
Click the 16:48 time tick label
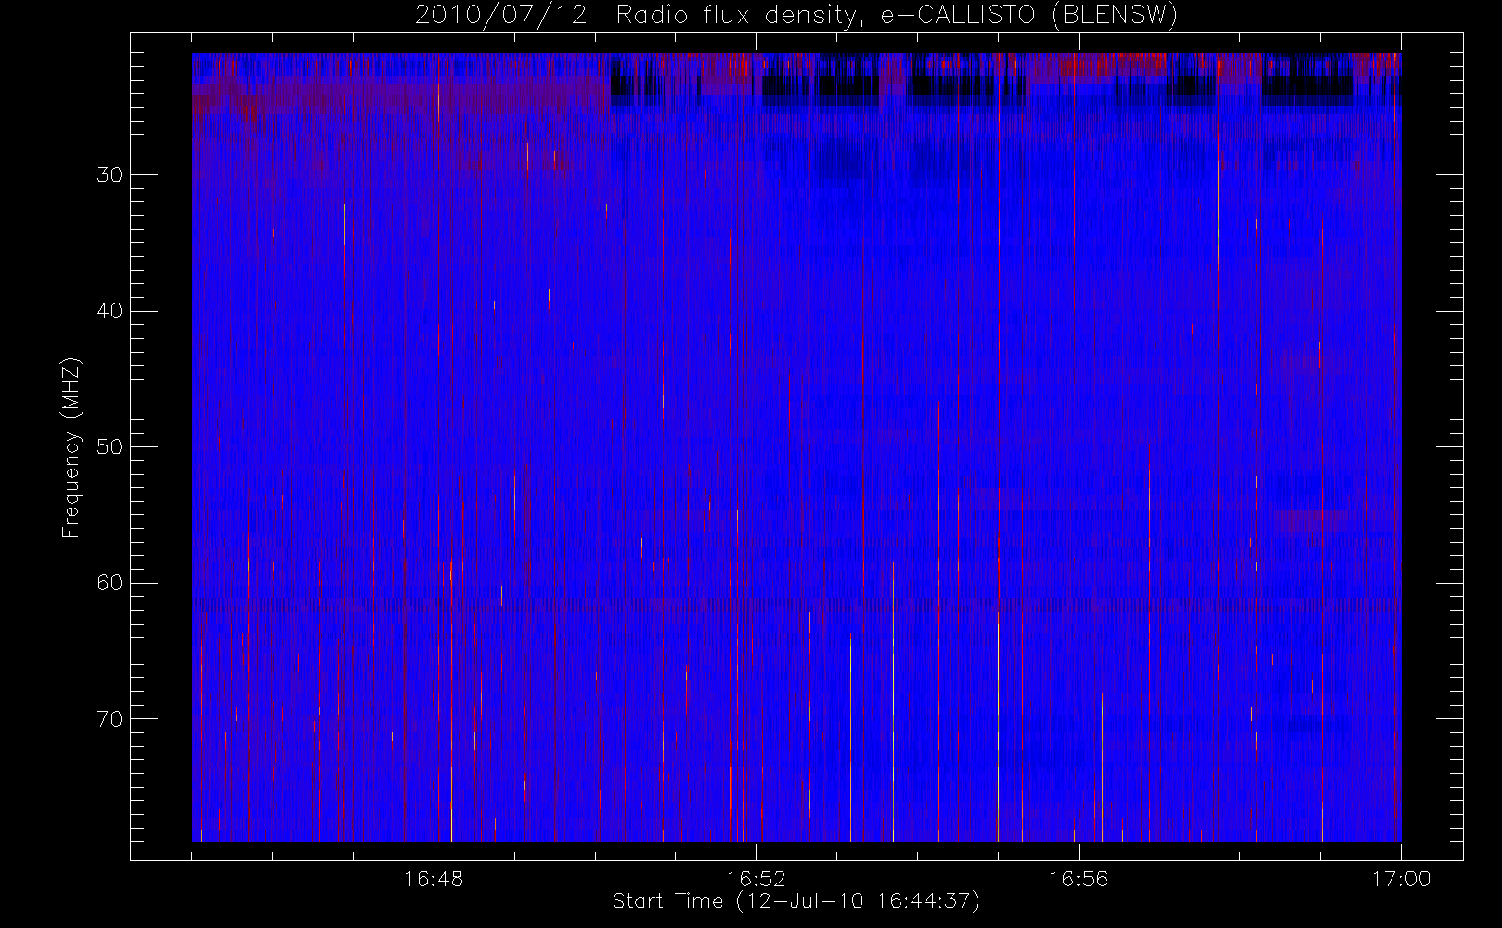tap(434, 879)
